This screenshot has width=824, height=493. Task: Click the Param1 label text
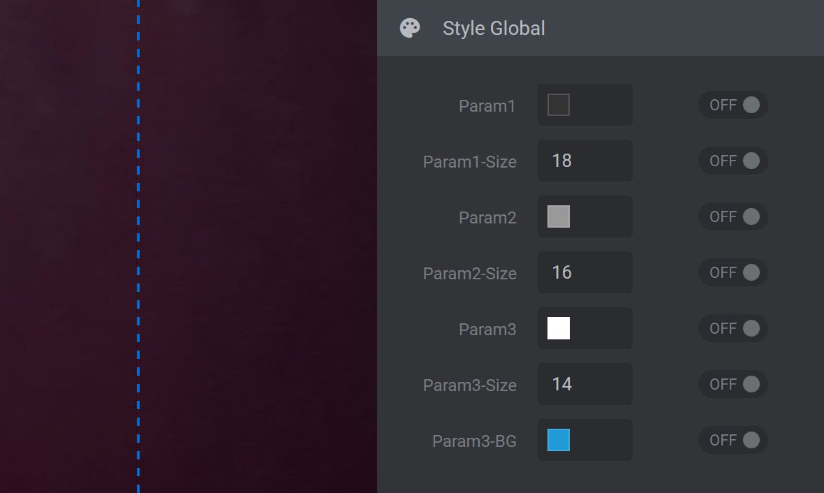click(487, 106)
